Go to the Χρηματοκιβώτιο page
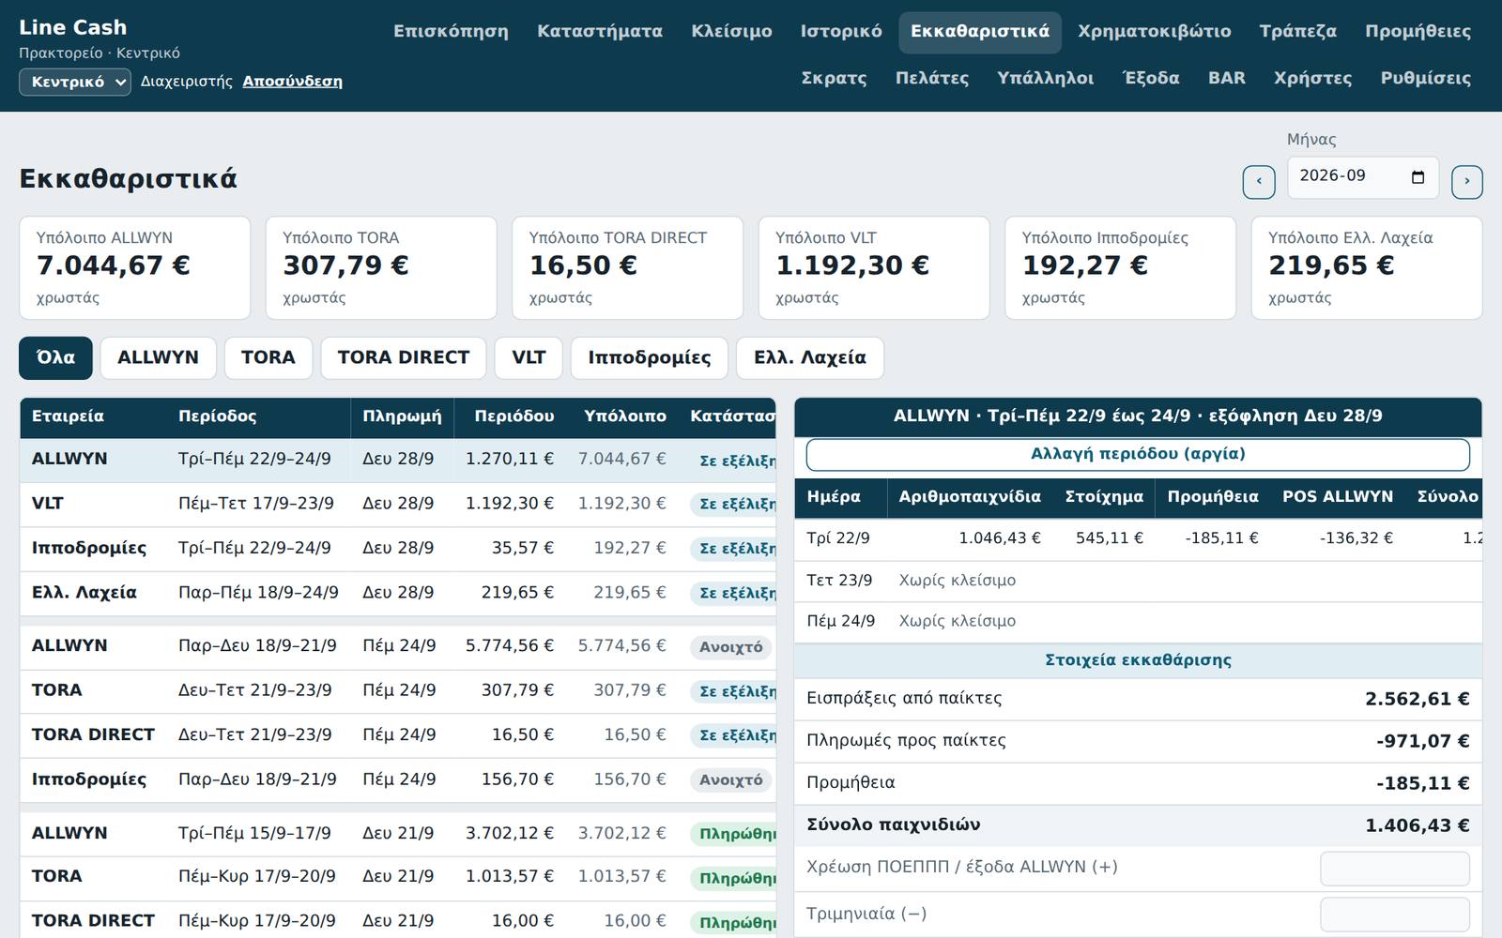This screenshot has width=1502, height=938. (x=1155, y=32)
